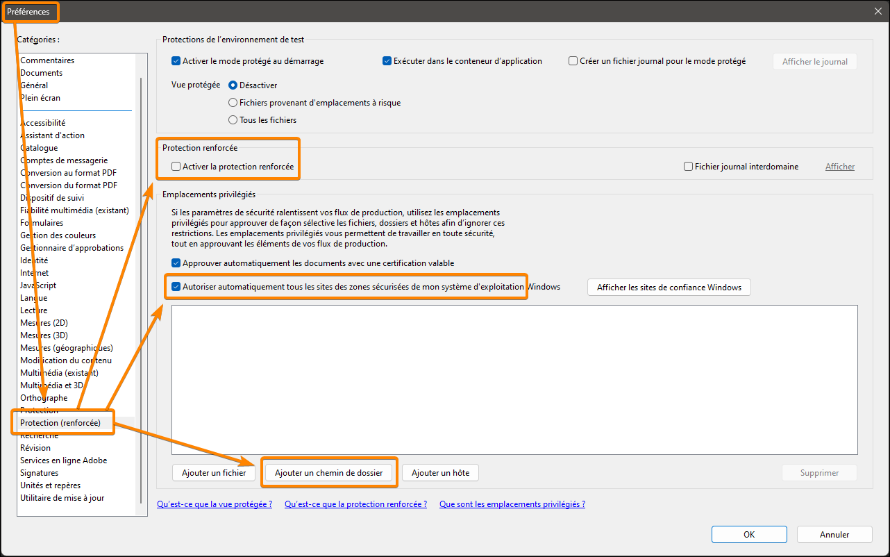Screen dimensions: 890x557
Task: Uncheck "Exécuter dans le conteneur d'application"
Action: 387,60
